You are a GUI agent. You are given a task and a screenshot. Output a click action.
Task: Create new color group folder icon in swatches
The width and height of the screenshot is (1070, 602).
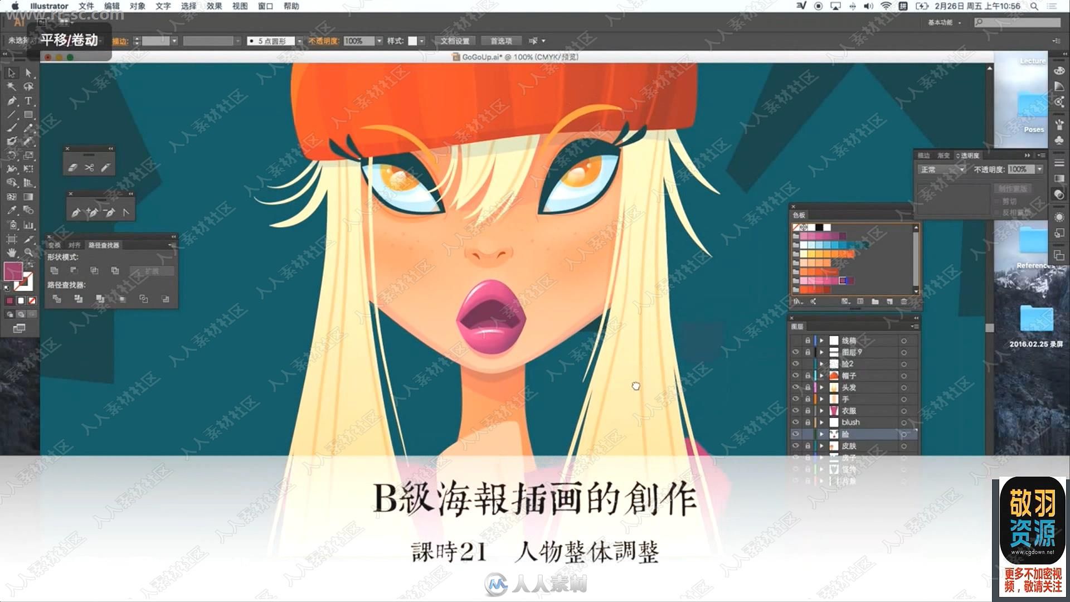tap(875, 302)
